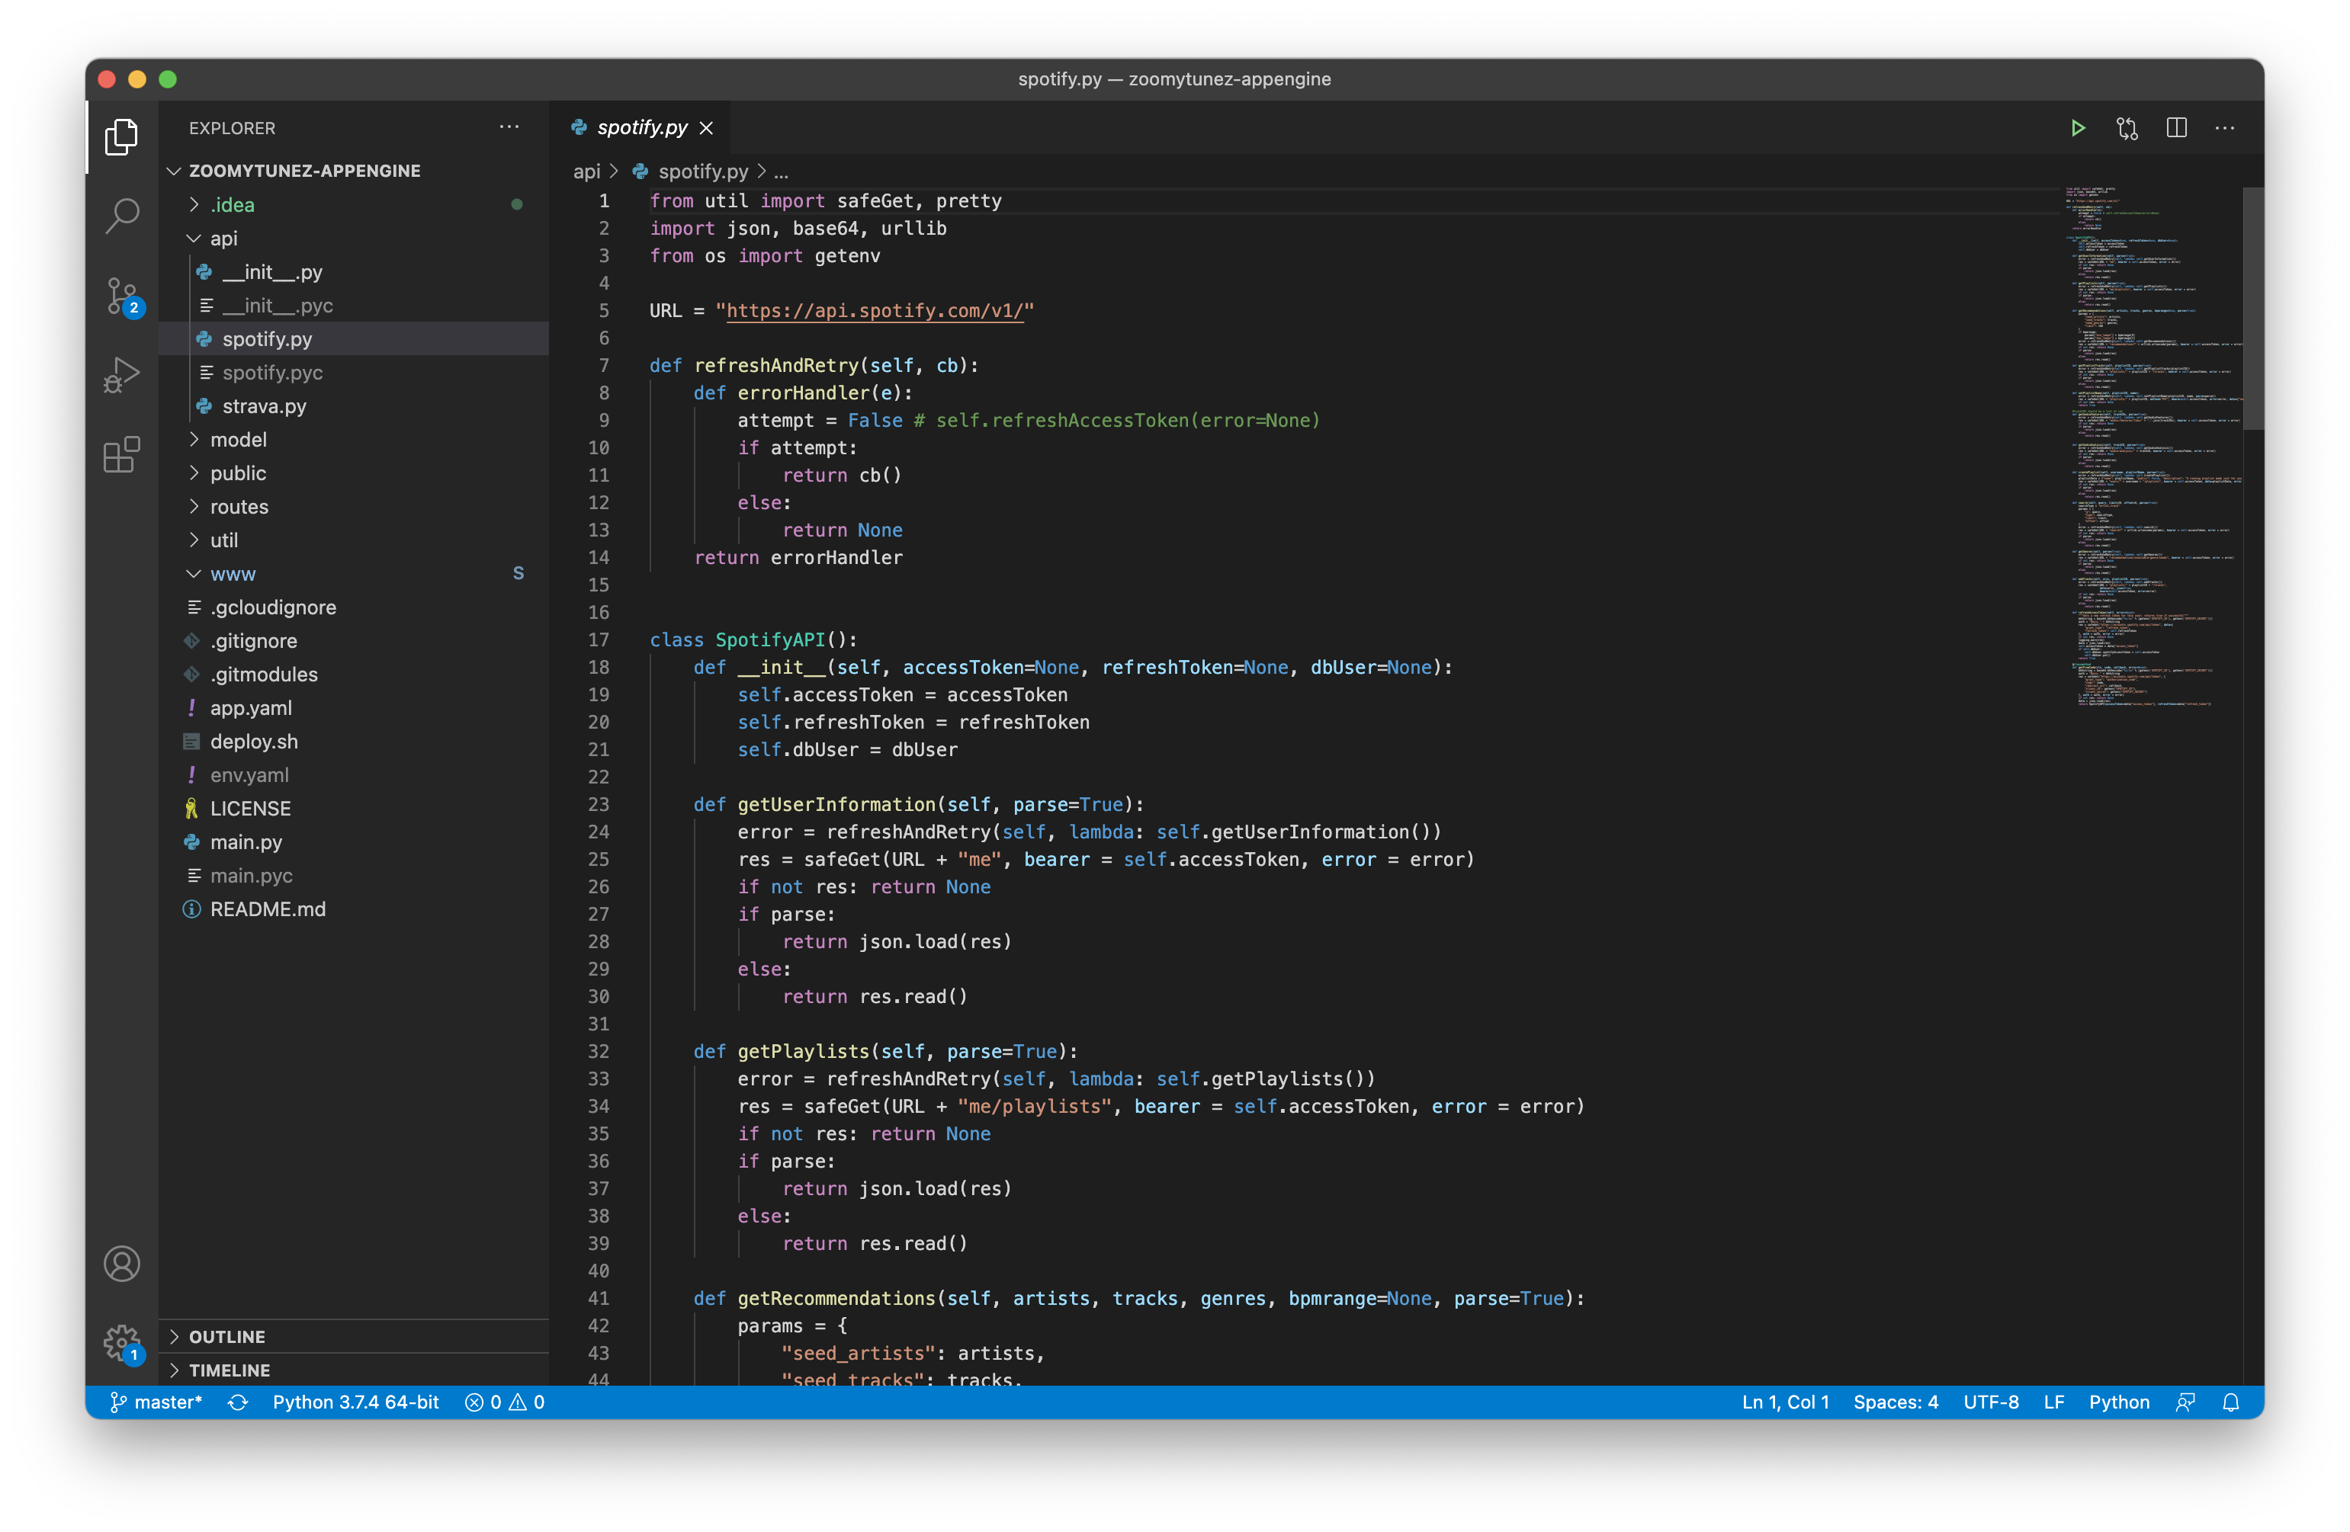This screenshot has width=2350, height=1532.
Task: Open strava.py file
Action: [354, 405]
